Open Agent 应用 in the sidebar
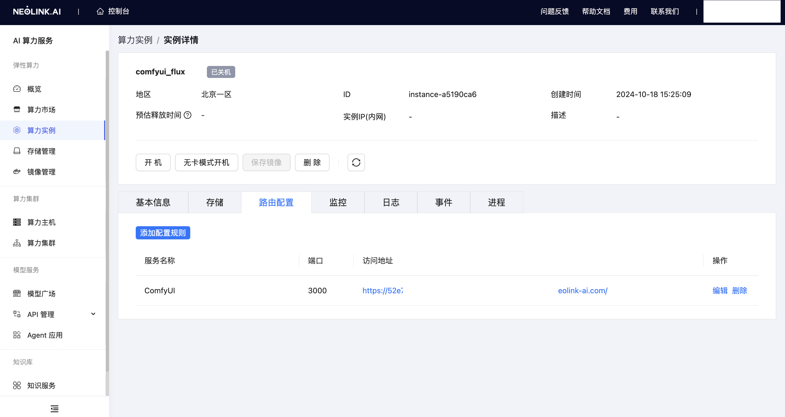Image resolution: width=785 pixels, height=417 pixels. tap(53, 335)
